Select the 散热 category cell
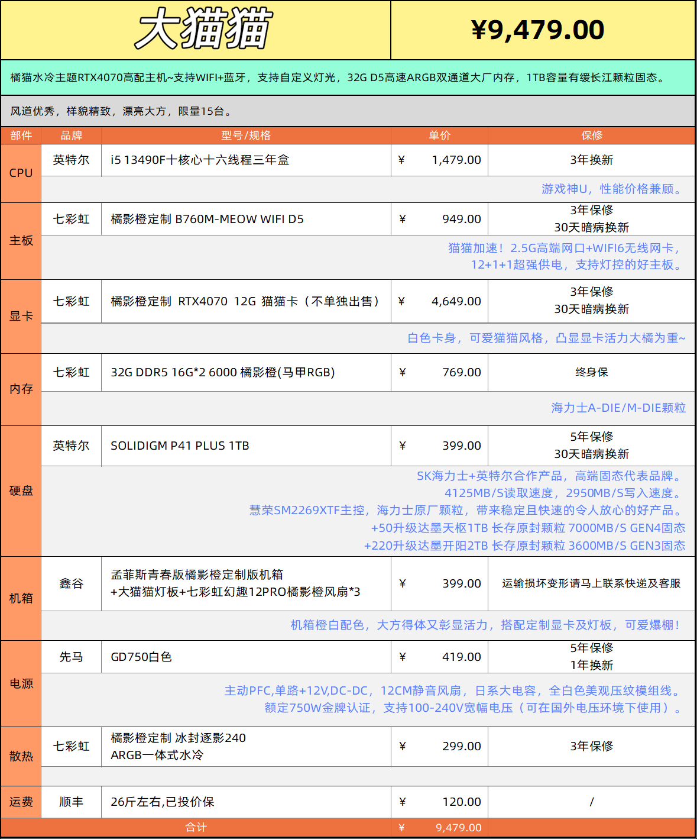 pos(21,756)
